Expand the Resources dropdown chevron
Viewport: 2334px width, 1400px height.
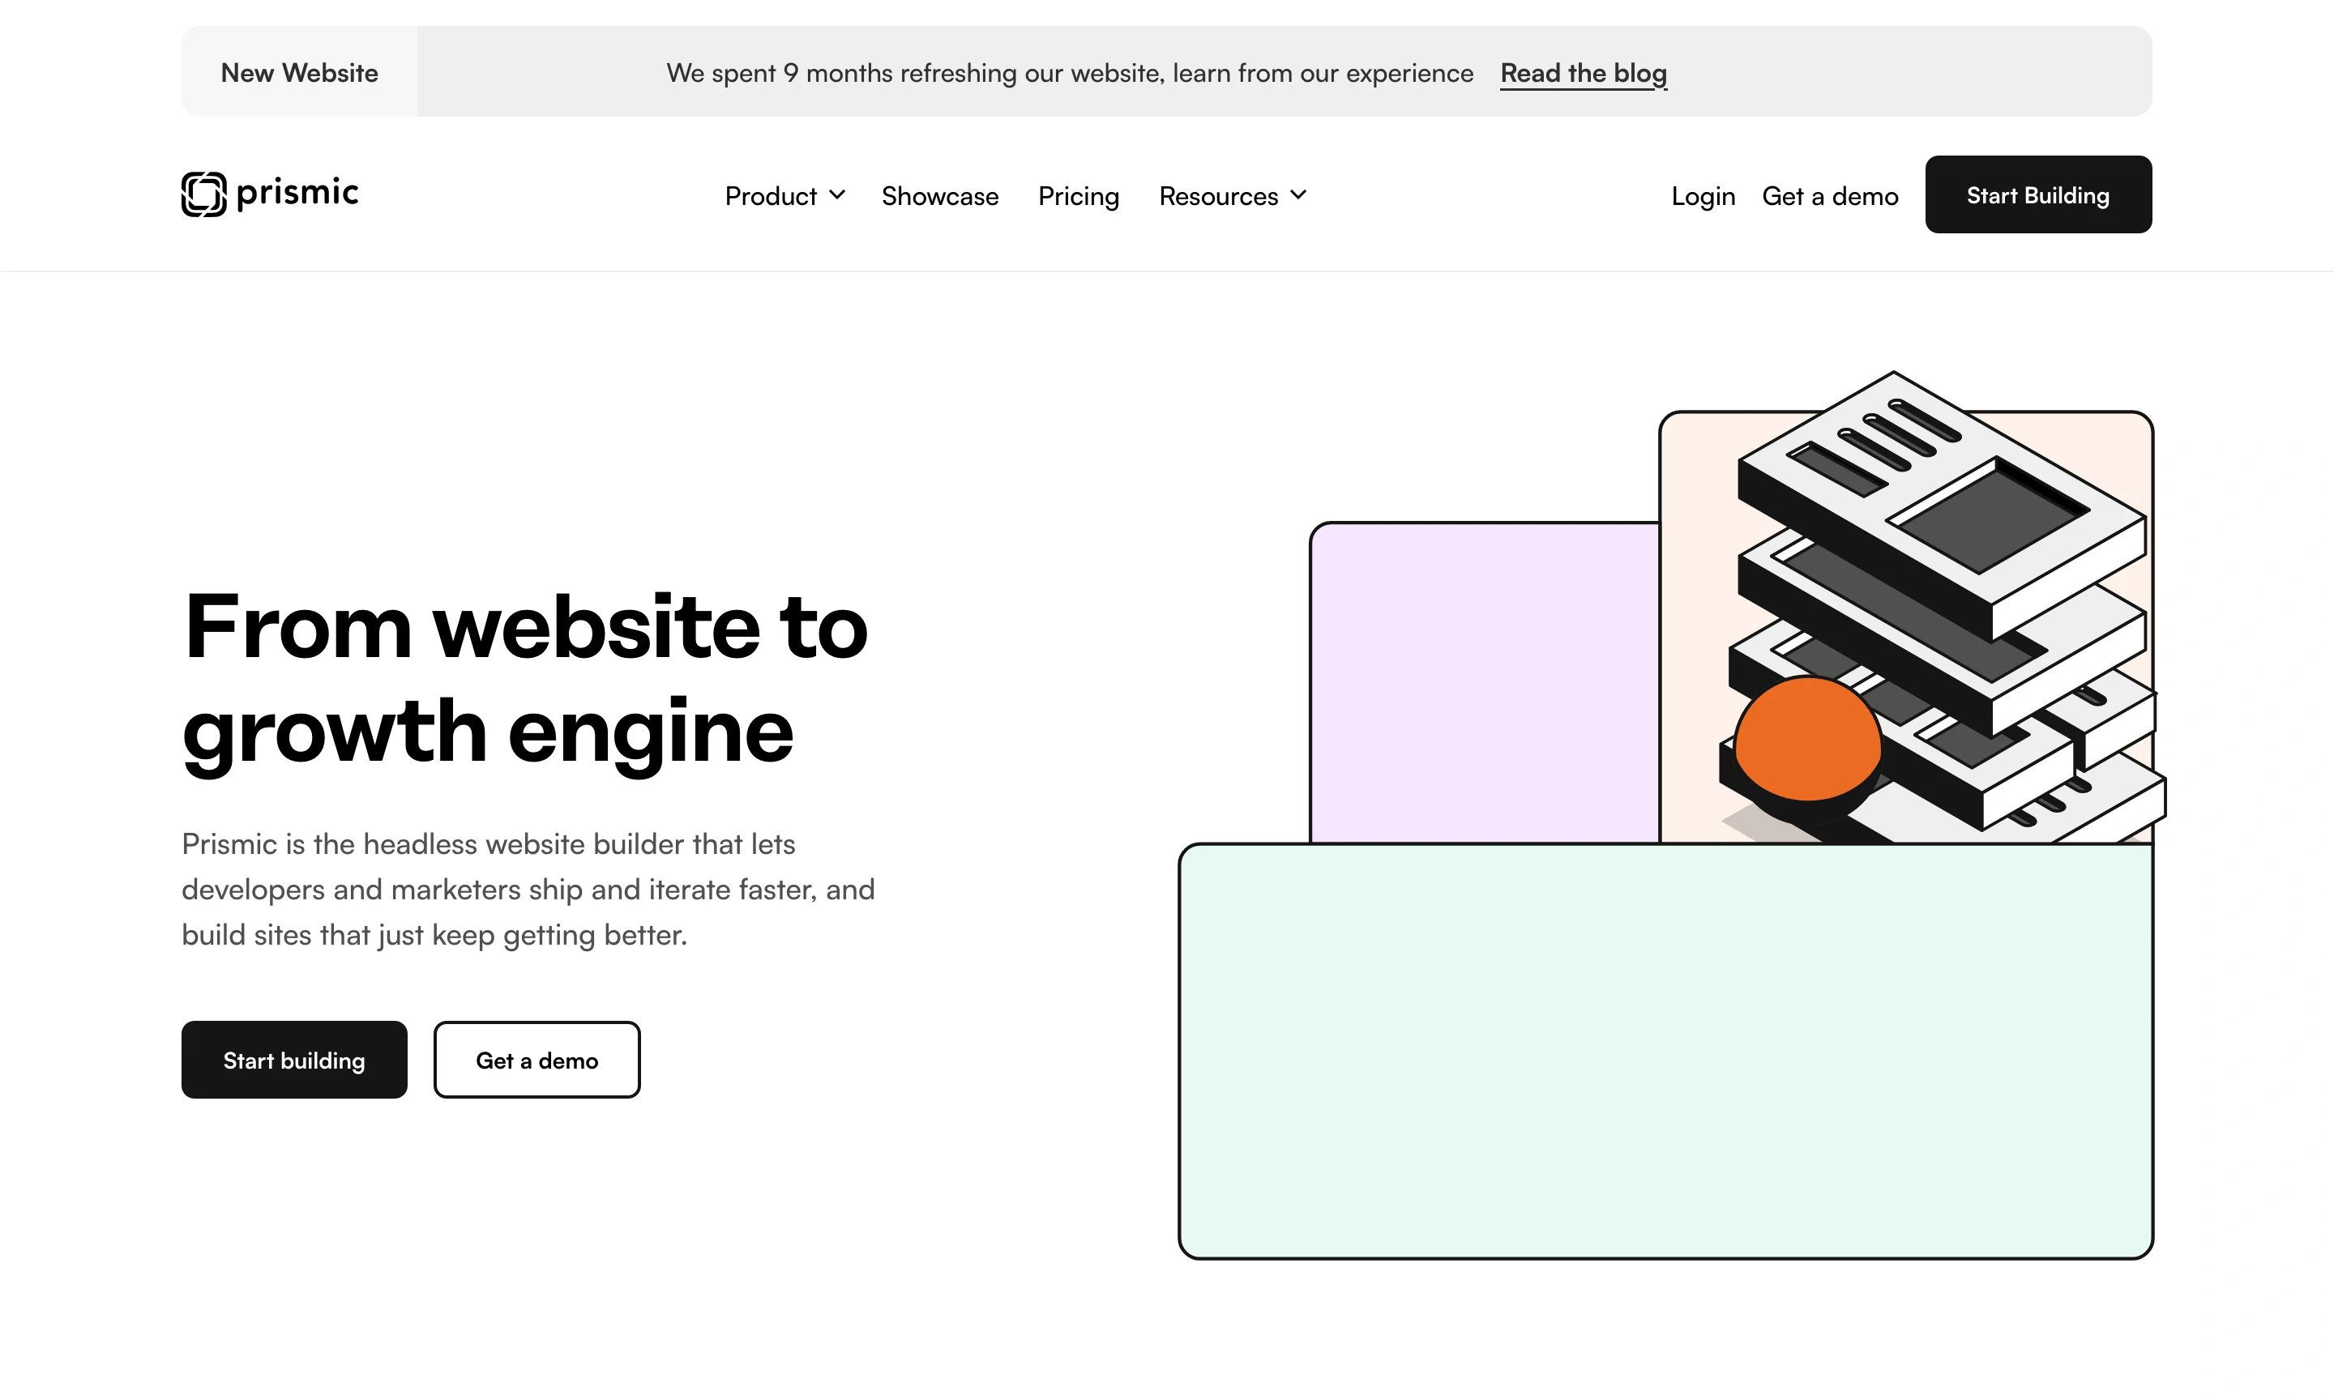tap(1298, 194)
